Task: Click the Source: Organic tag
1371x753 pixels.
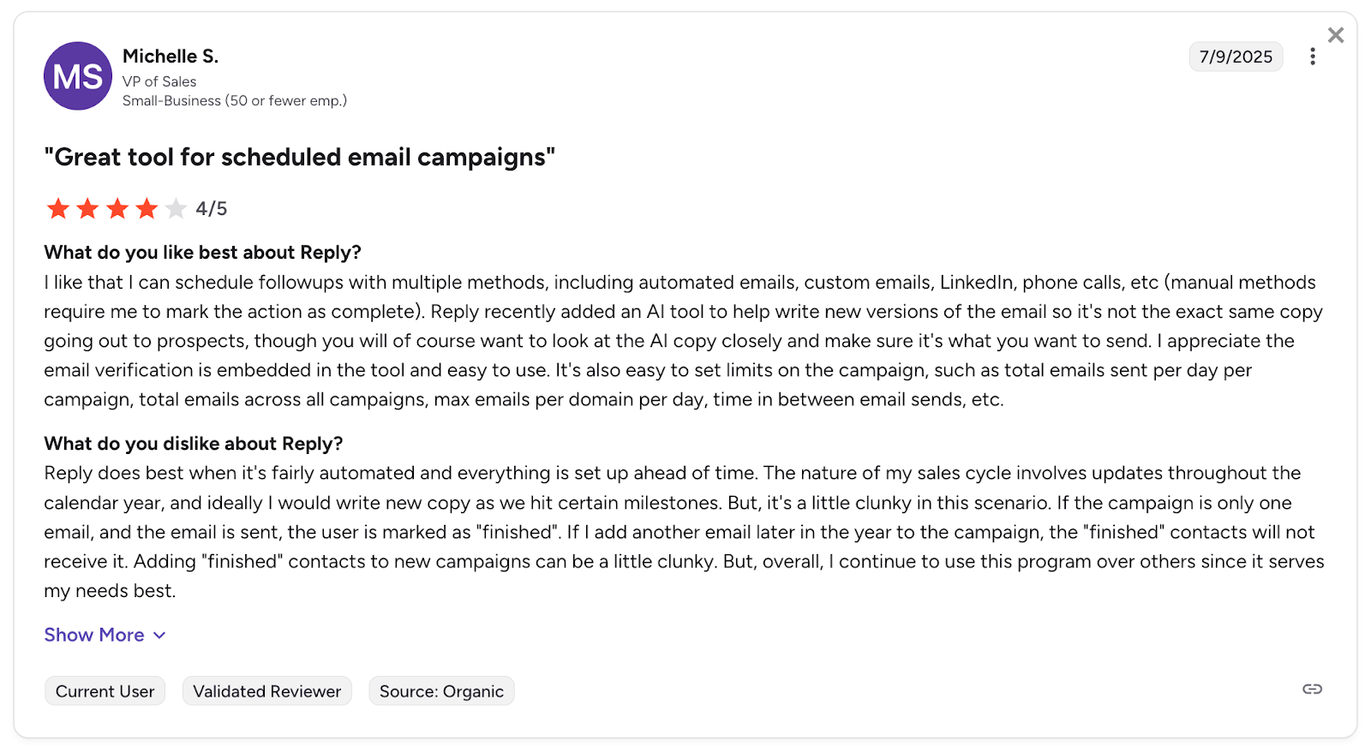Action: point(441,691)
